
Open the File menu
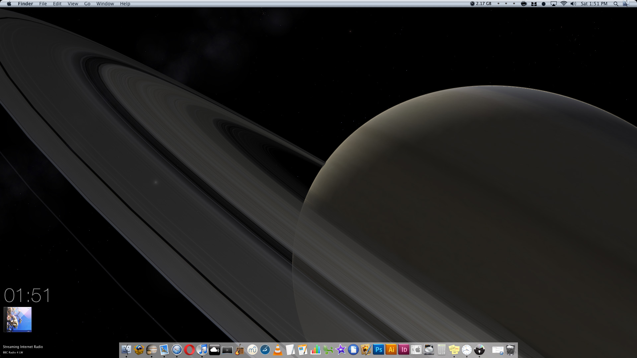[43, 4]
